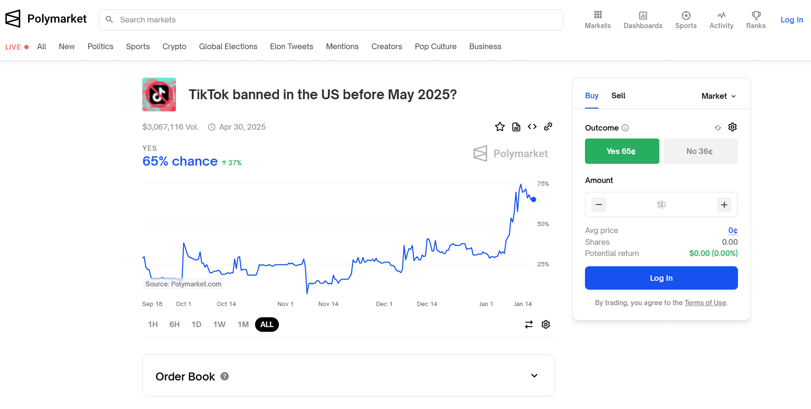Open chart settings gear icon
This screenshot has height=409, width=811.
(546, 324)
